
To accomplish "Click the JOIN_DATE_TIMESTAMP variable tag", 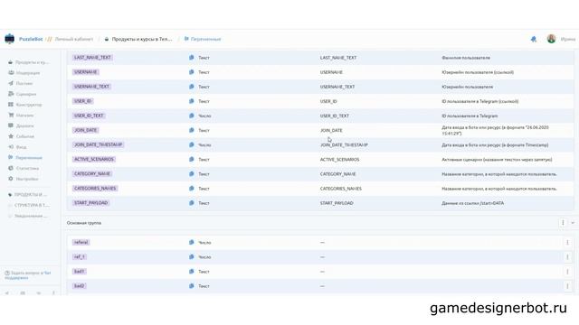I will point(98,144).
